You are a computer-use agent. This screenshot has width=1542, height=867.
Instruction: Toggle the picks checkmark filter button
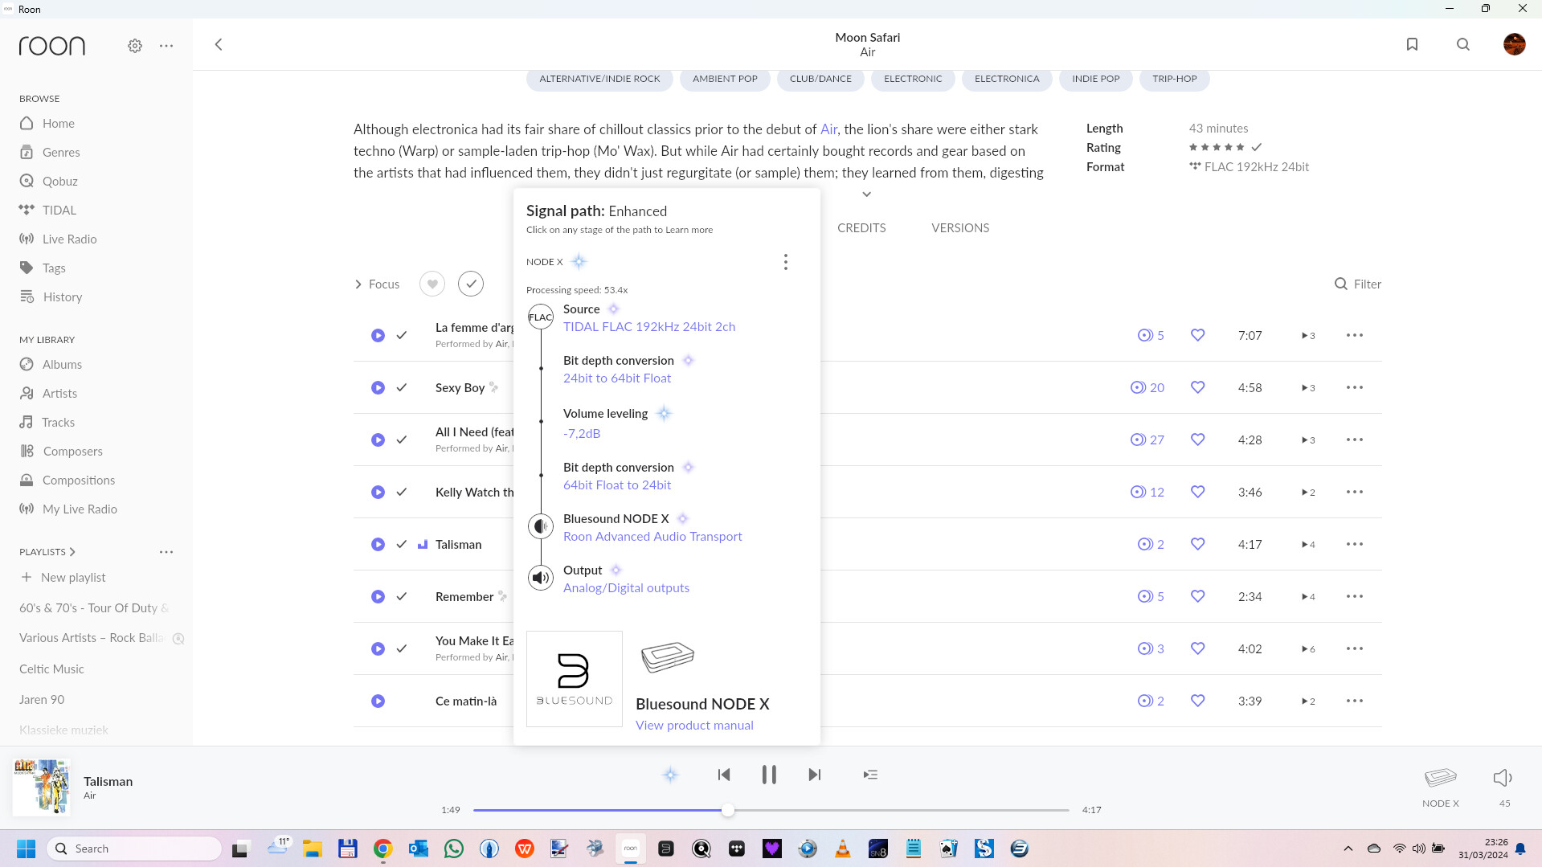click(471, 284)
